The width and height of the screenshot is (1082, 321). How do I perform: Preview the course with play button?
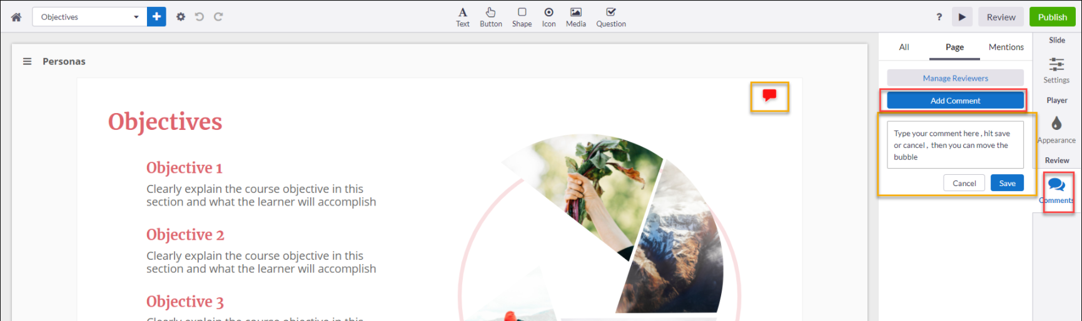pyautogui.click(x=962, y=17)
